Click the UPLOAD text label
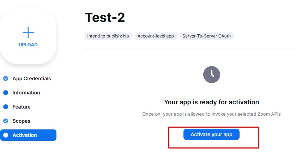The width and height of the screenshot is (296, 157). 28,45
